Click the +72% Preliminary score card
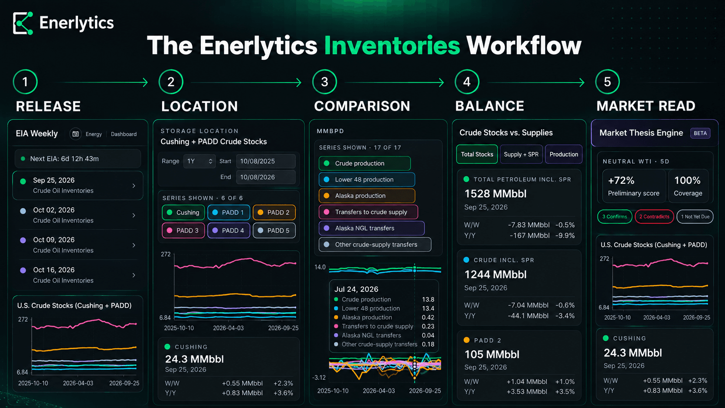725x408 pixels. pos(634,186)
